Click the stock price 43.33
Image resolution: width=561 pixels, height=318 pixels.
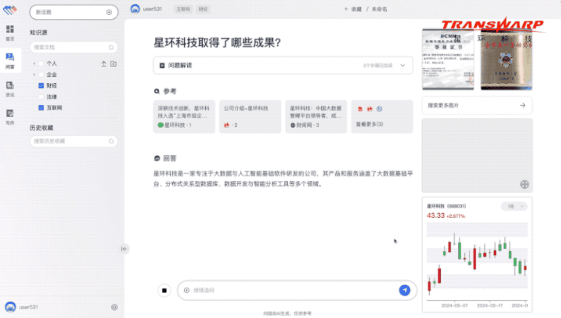click(x=436, y=215)
